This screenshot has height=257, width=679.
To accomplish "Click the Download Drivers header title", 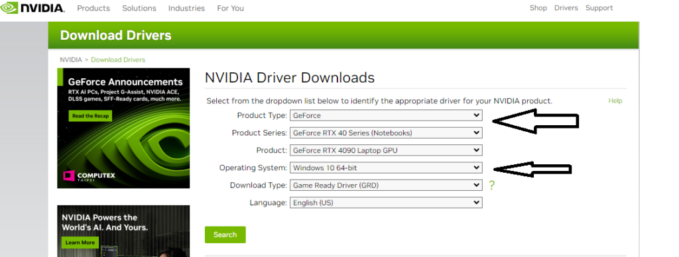I will (115, 36).
